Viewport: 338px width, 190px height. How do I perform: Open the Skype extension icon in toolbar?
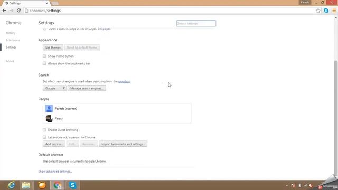(326, 11)
